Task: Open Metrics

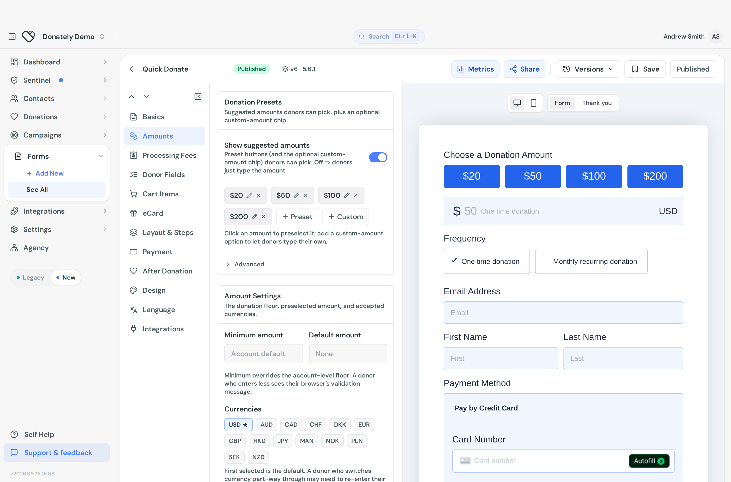Action: click(x=475, y=69)
